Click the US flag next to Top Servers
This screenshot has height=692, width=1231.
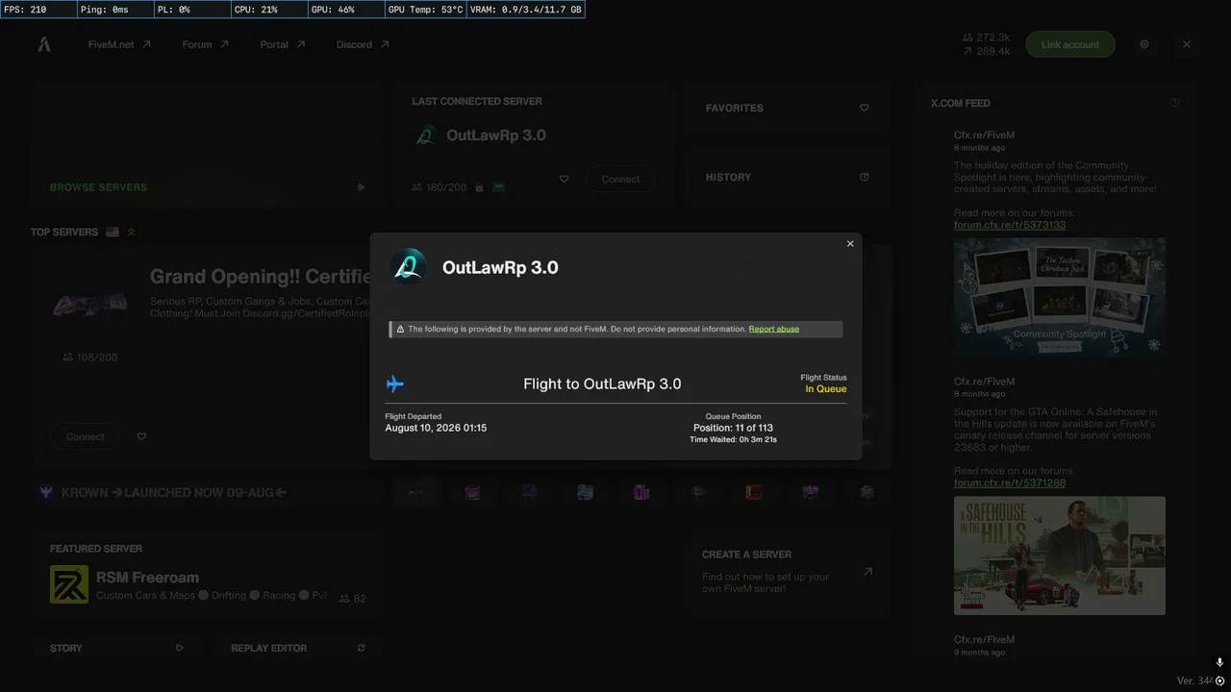(x=113, y=232)
